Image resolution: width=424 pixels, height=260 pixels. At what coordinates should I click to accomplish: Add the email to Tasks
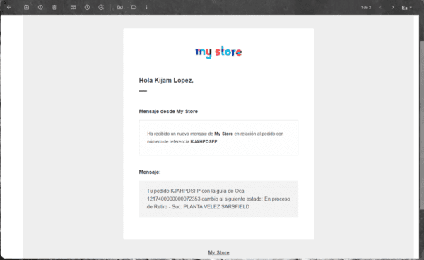[101, 7]
